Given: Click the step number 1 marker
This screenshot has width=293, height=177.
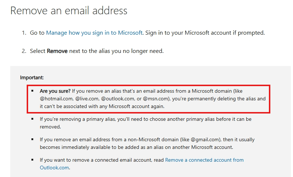Looking at the screenshot, I should (24, 33).
